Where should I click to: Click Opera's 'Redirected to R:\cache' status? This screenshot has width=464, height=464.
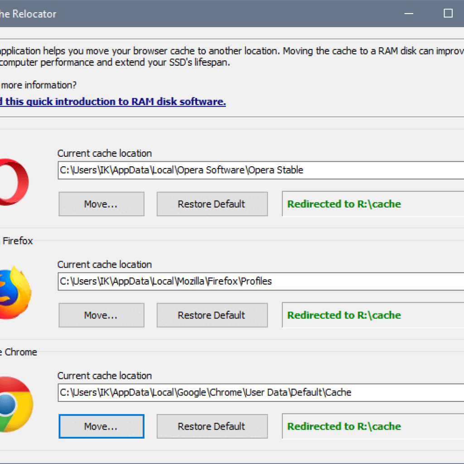click(344, 204)
